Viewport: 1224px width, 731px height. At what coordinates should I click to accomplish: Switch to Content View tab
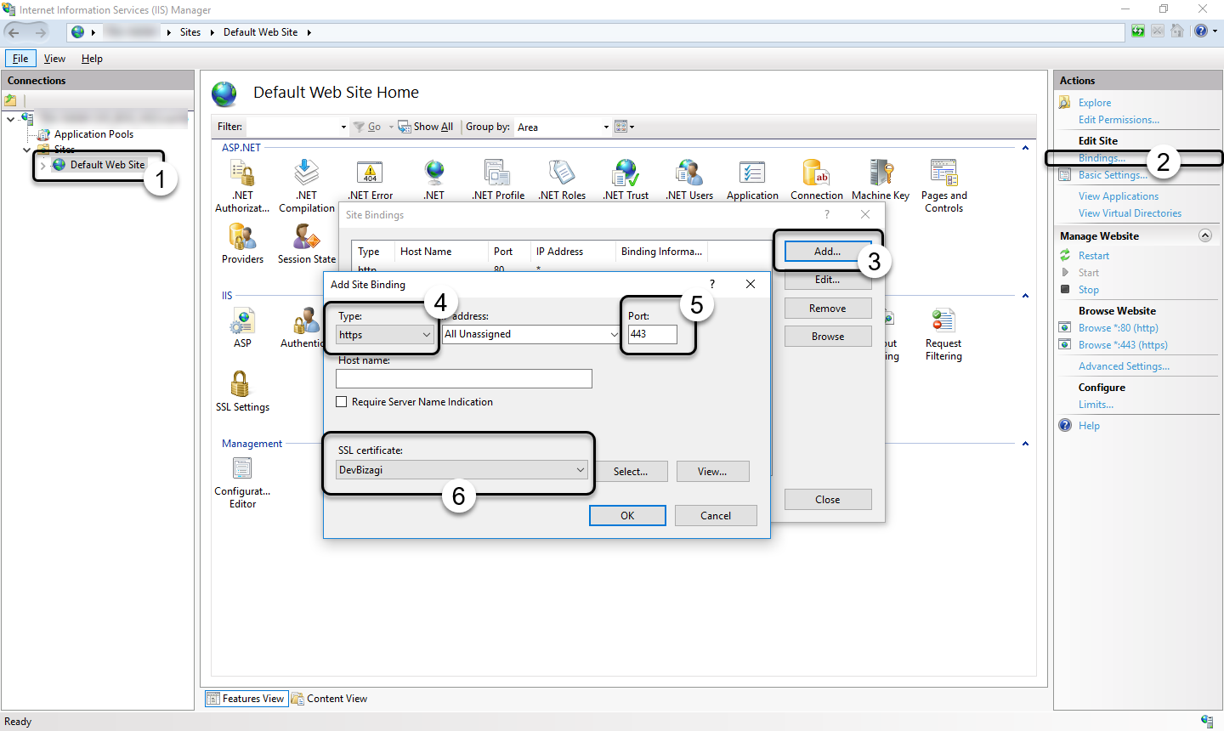pos(330,699)
